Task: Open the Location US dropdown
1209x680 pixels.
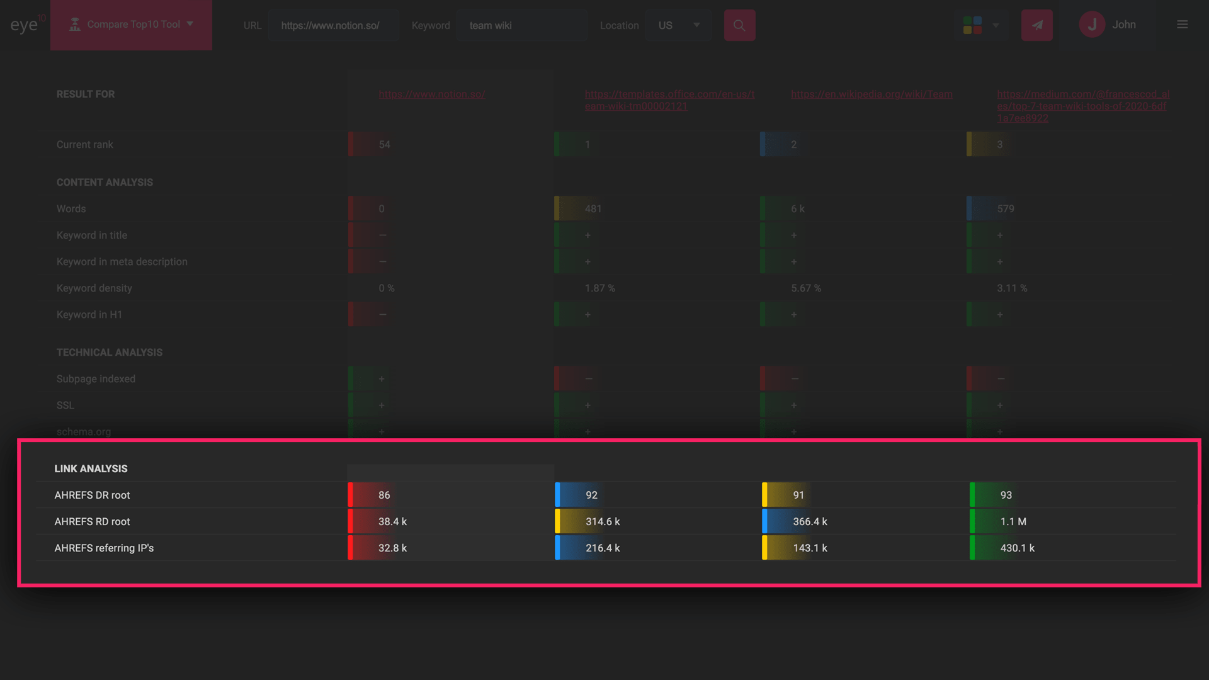Action: (679, 25)
